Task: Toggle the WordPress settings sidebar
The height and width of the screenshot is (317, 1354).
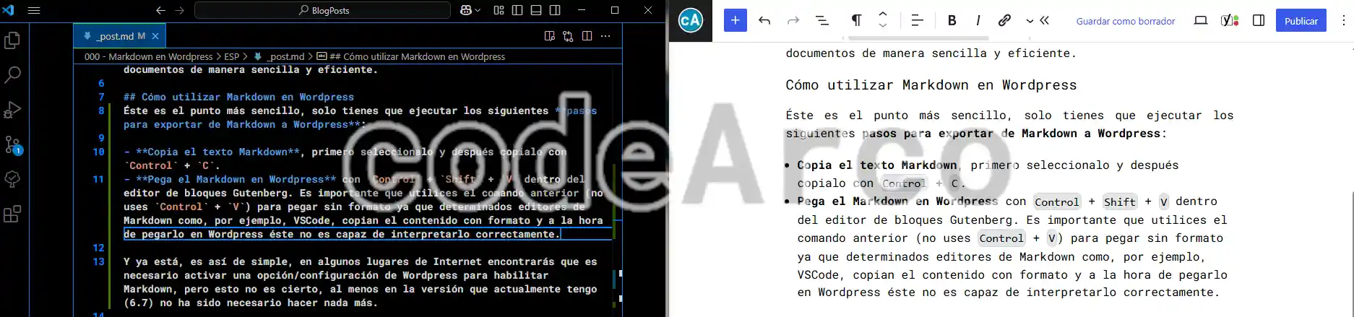Action: pos(1259,20)
